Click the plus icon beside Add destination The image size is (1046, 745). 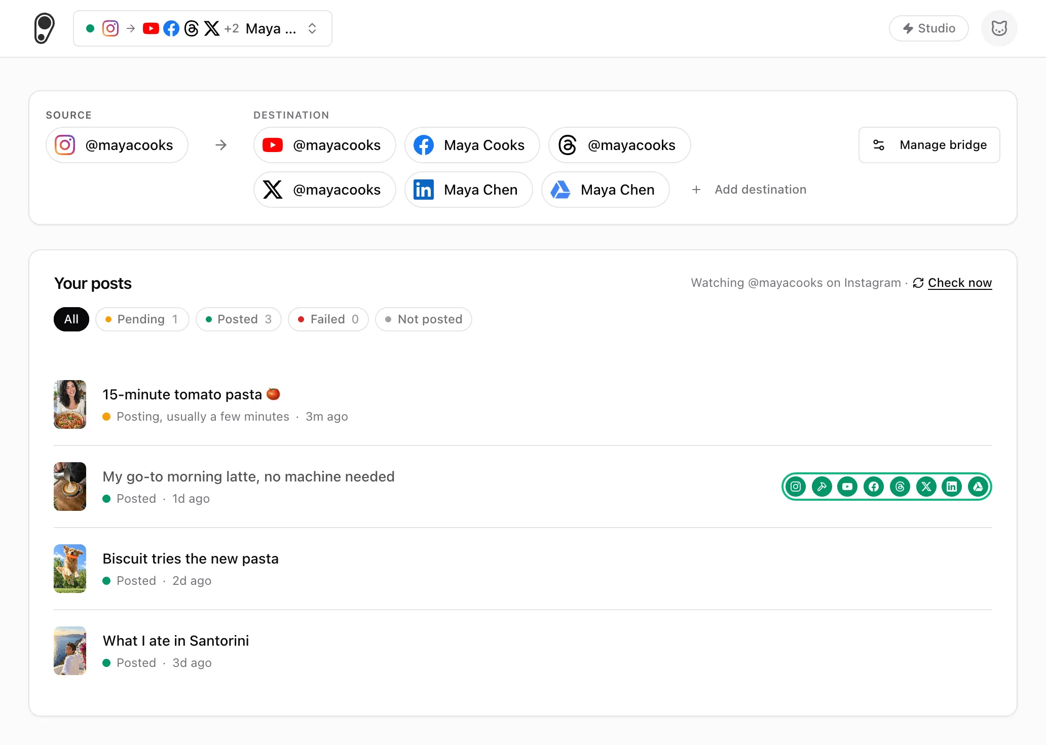(x=696, y=190)
